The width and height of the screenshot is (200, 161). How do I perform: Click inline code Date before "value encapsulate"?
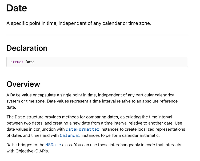click(x=15, y=95)
